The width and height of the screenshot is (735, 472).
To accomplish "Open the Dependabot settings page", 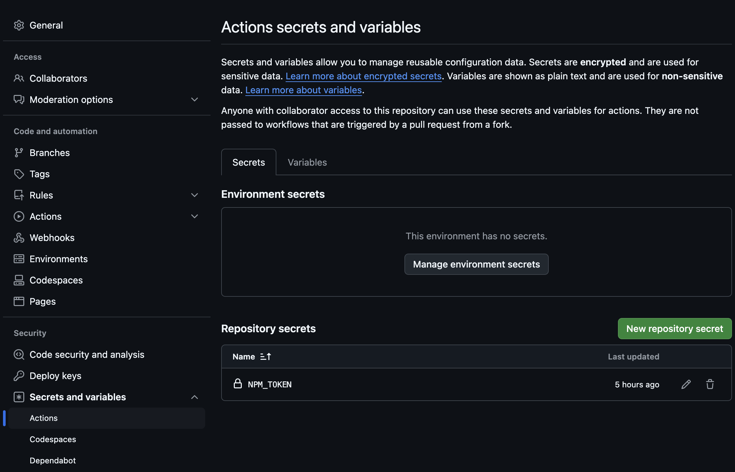I will [x=53, y=460].
